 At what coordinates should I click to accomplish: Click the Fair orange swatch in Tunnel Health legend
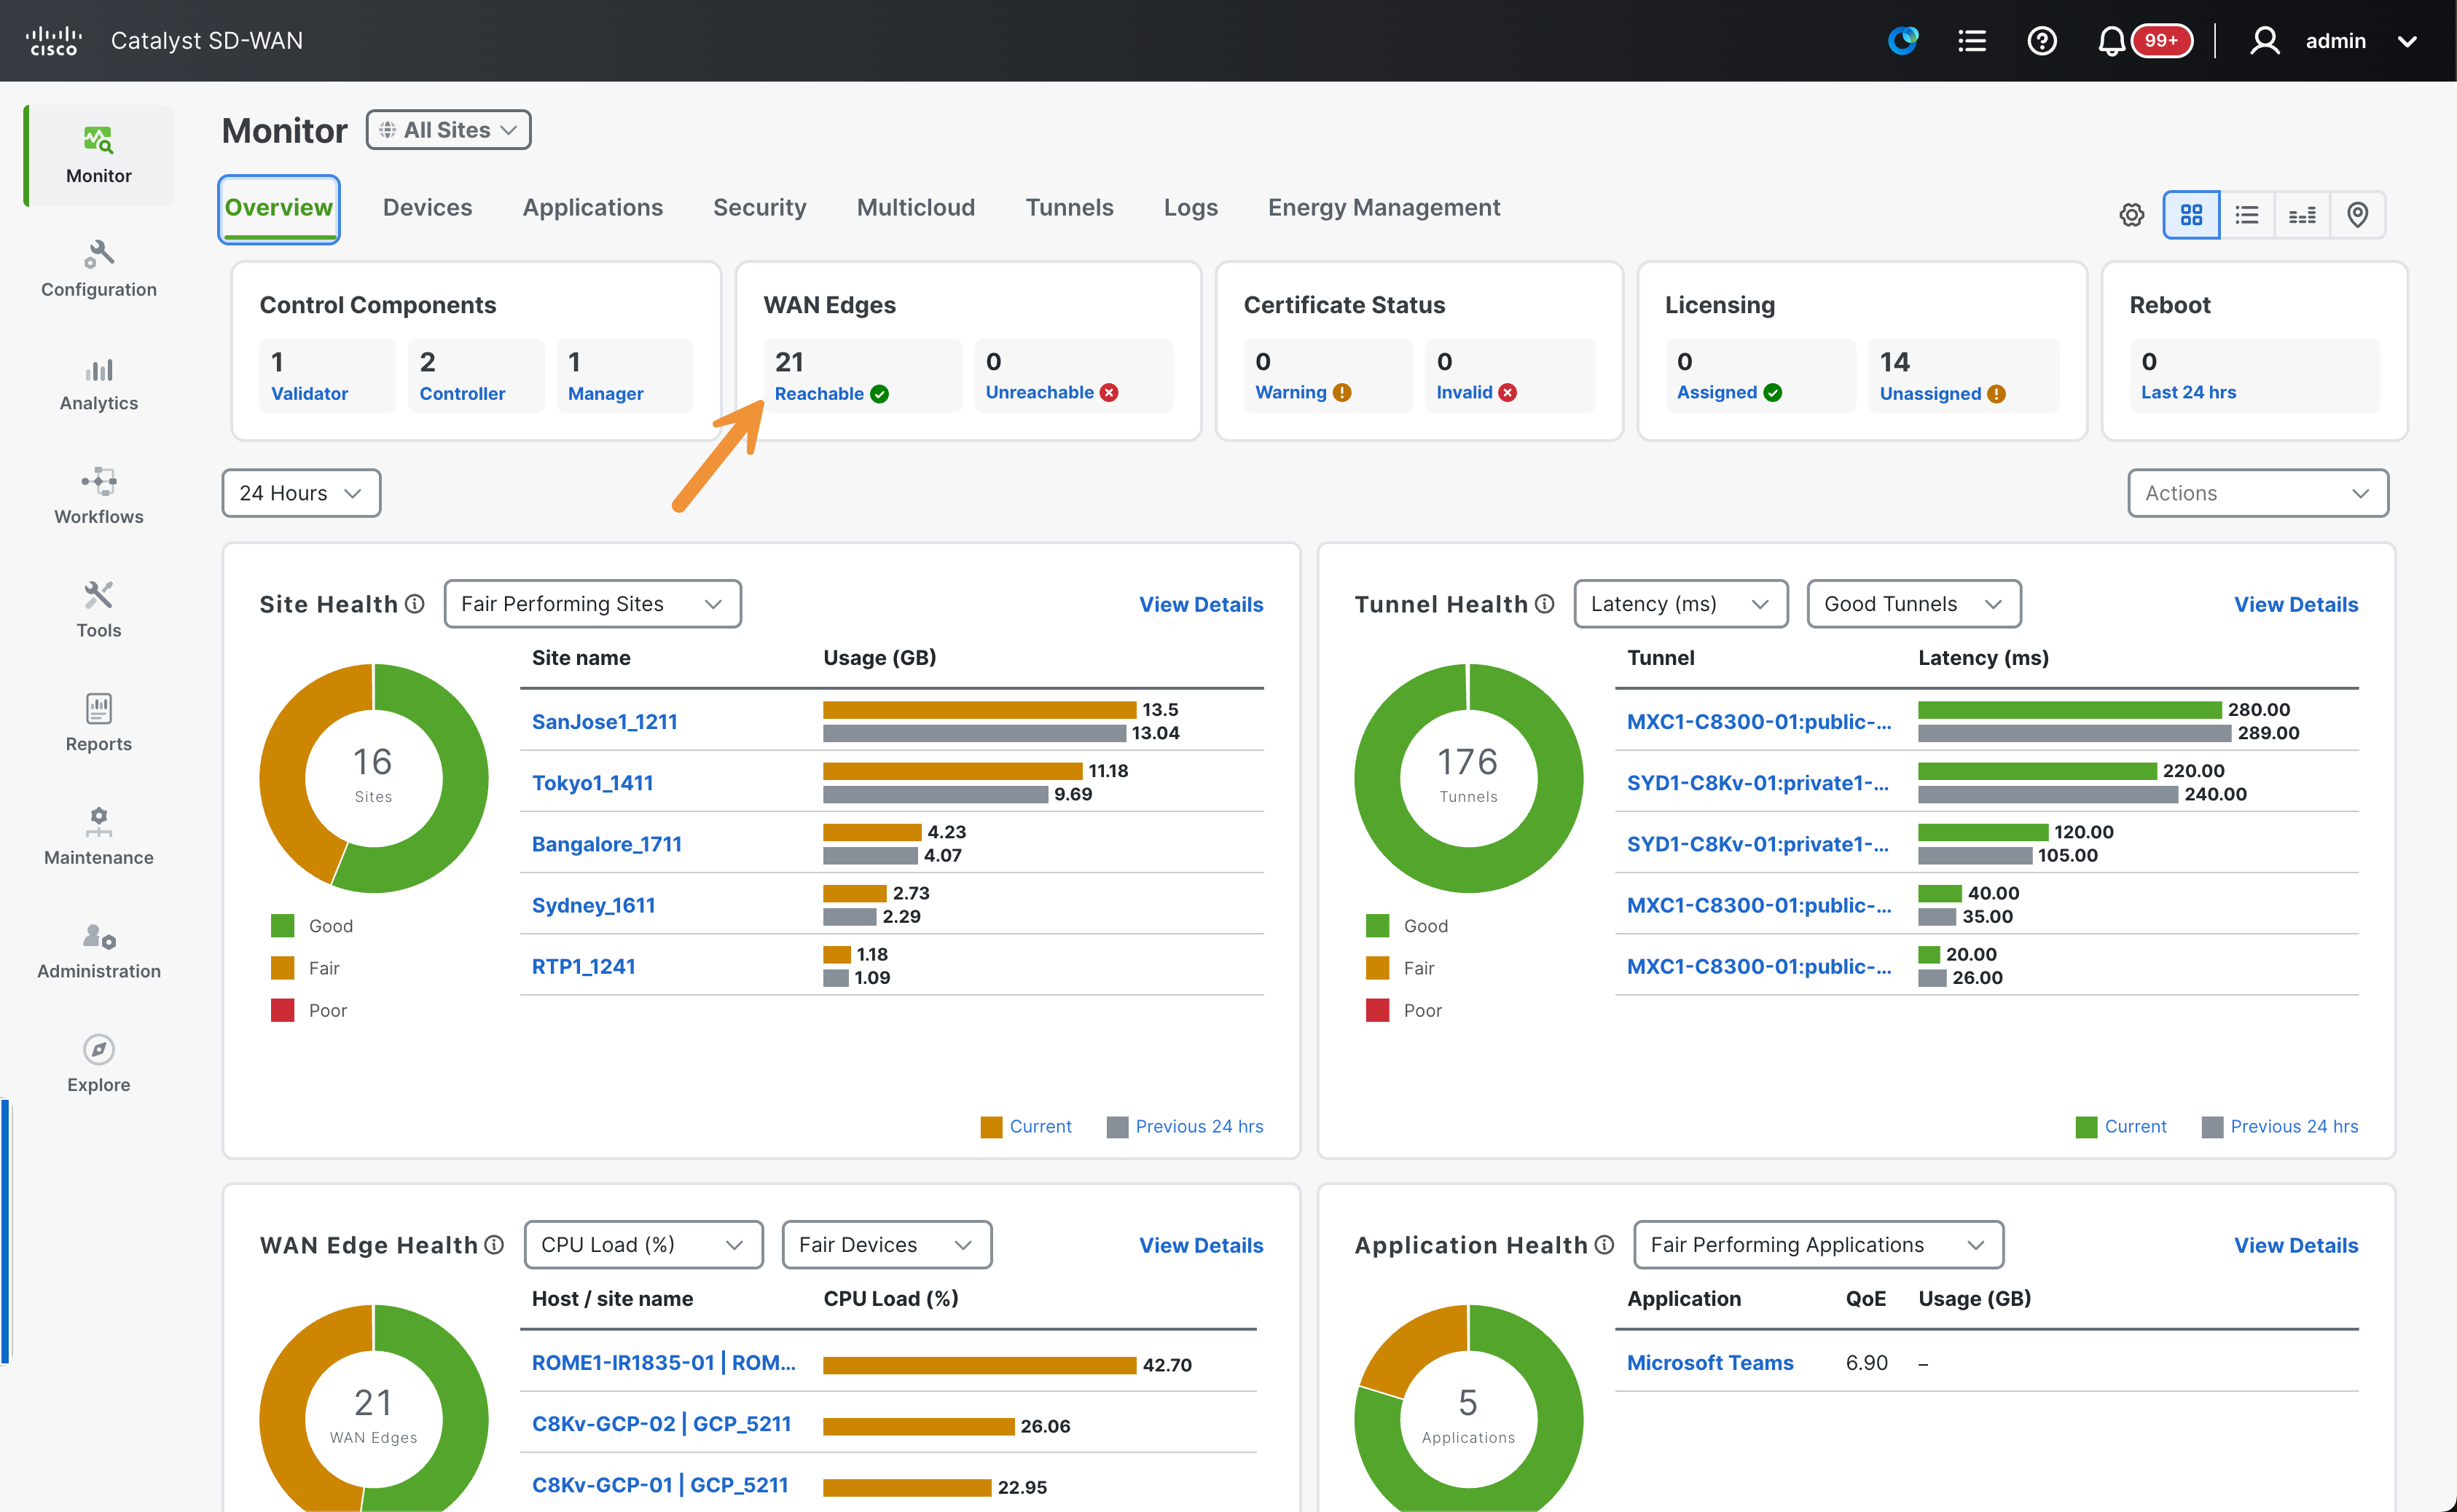click(1378, 968)
